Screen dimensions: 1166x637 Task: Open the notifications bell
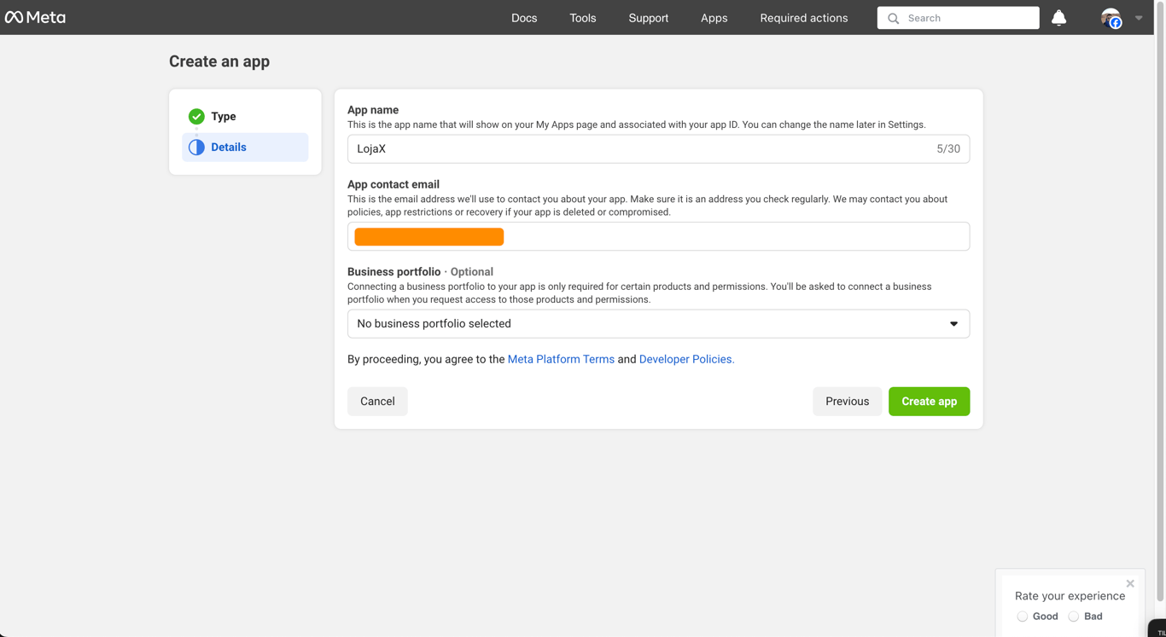1058,18
